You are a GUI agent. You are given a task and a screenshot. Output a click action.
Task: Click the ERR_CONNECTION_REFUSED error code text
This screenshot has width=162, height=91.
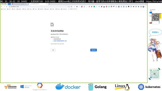[x=57, y=44]
